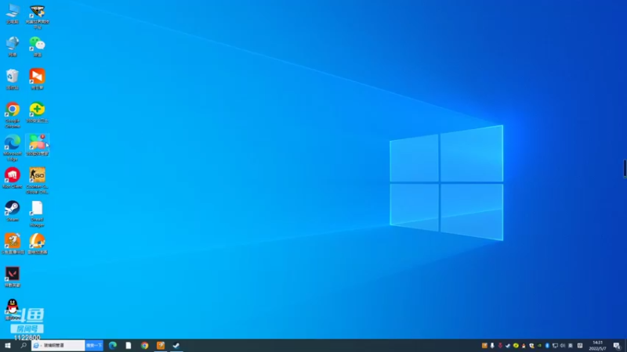
Task: Select the Steam desktop shortcut
Action: click(x=13, y=211)
